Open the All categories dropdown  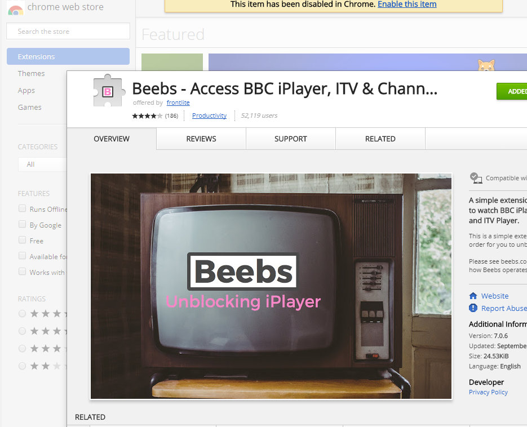pos(42,164)
